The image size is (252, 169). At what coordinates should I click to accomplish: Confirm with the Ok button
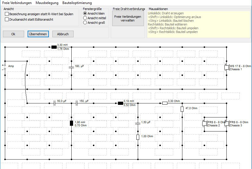13,34
